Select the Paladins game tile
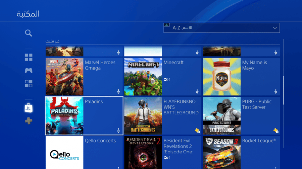This screenshot has height=169, width=302. tap(84, 116)
